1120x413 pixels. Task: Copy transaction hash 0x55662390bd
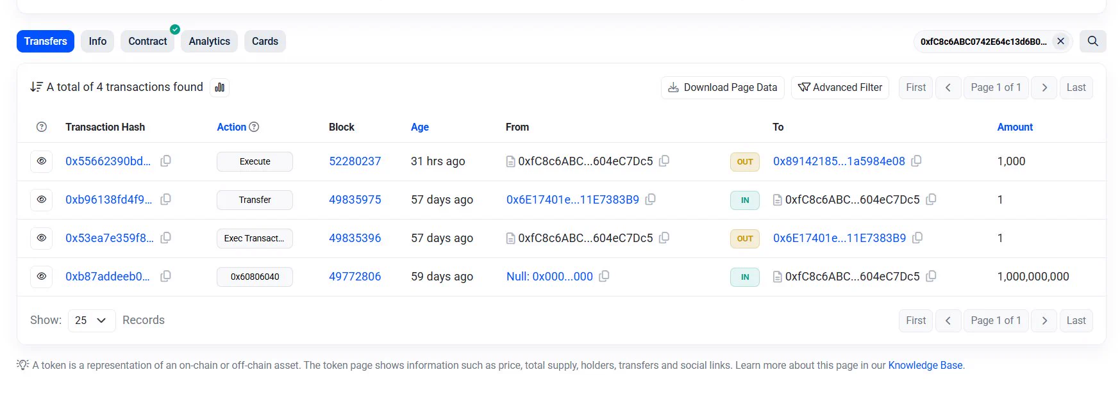[x=165, y=161]
